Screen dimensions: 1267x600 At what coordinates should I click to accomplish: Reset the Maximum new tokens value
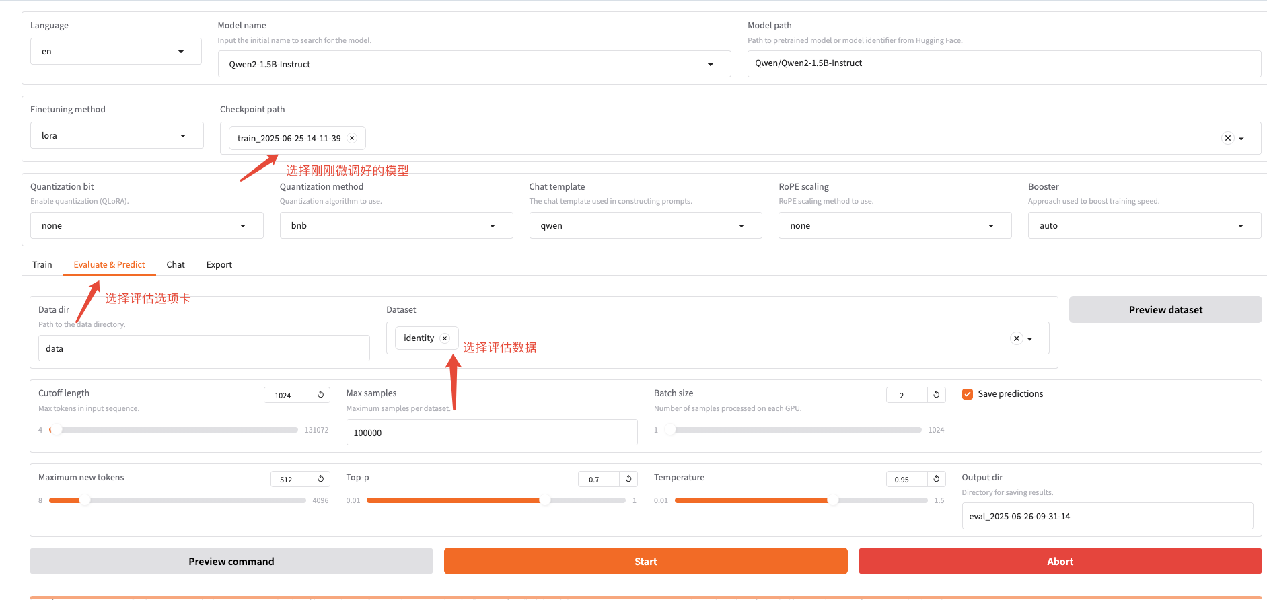(321, 479)
